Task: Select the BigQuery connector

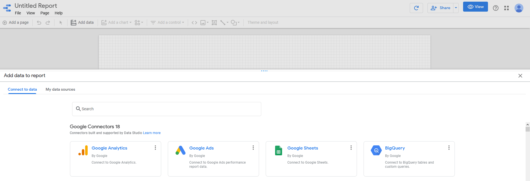Action: (409, 159)
